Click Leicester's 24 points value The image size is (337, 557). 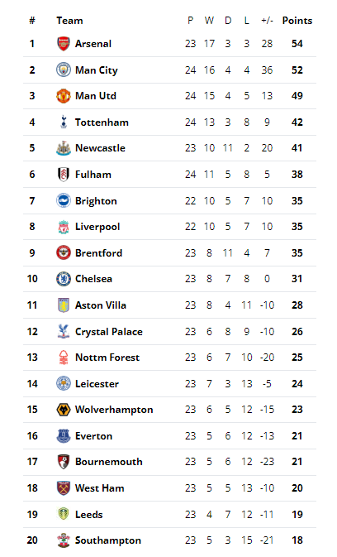click(x=297, y=384)
